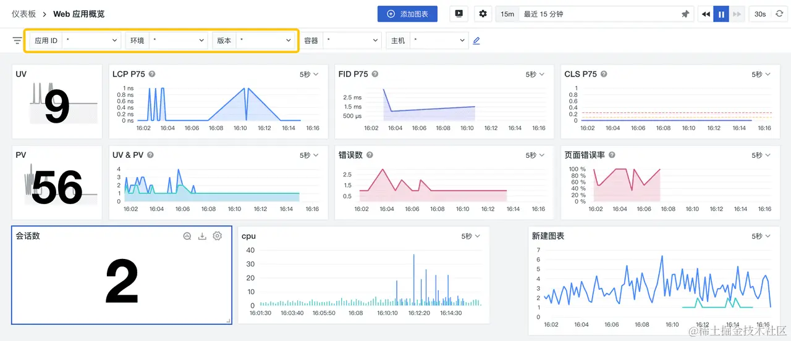Image resolution: width=791 pixels, height=341 pixels.
Task: Click the 会话数 panel resize handle corner
Action: [x=228, y=320]
